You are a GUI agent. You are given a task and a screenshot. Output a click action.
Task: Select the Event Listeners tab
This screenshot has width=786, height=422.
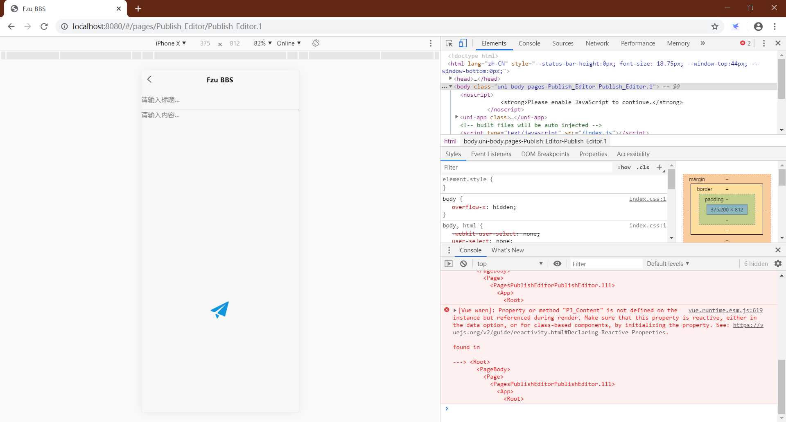[491, 154]
